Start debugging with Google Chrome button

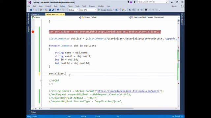105,10
